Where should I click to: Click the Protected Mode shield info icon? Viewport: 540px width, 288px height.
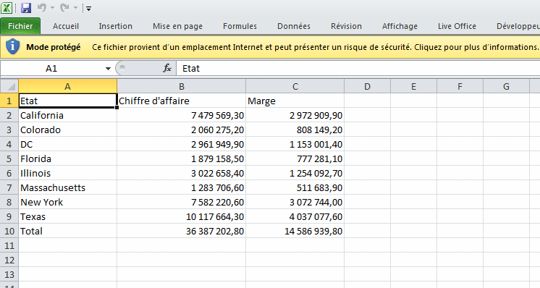(x=13, y=47)
